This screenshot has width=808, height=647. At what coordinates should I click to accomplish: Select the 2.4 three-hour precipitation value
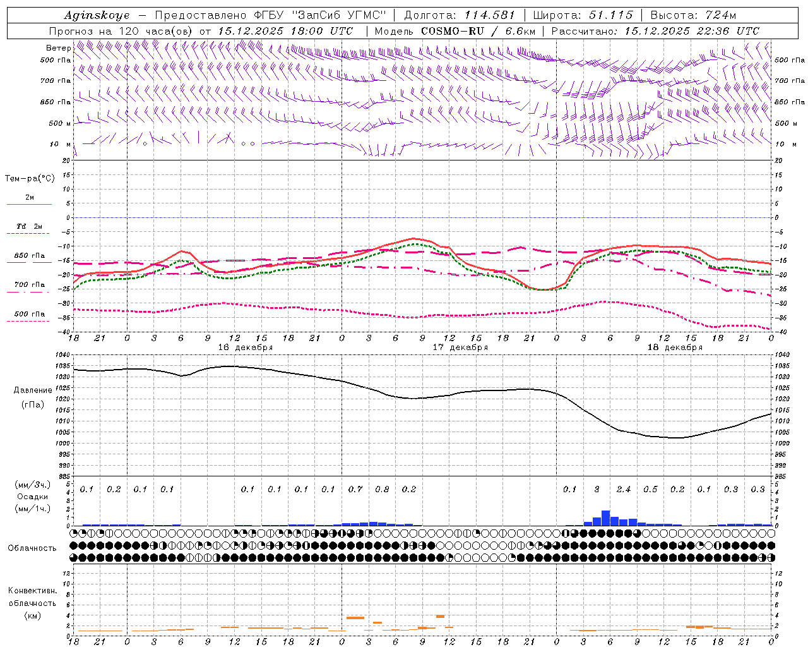[x=624, y=489]
